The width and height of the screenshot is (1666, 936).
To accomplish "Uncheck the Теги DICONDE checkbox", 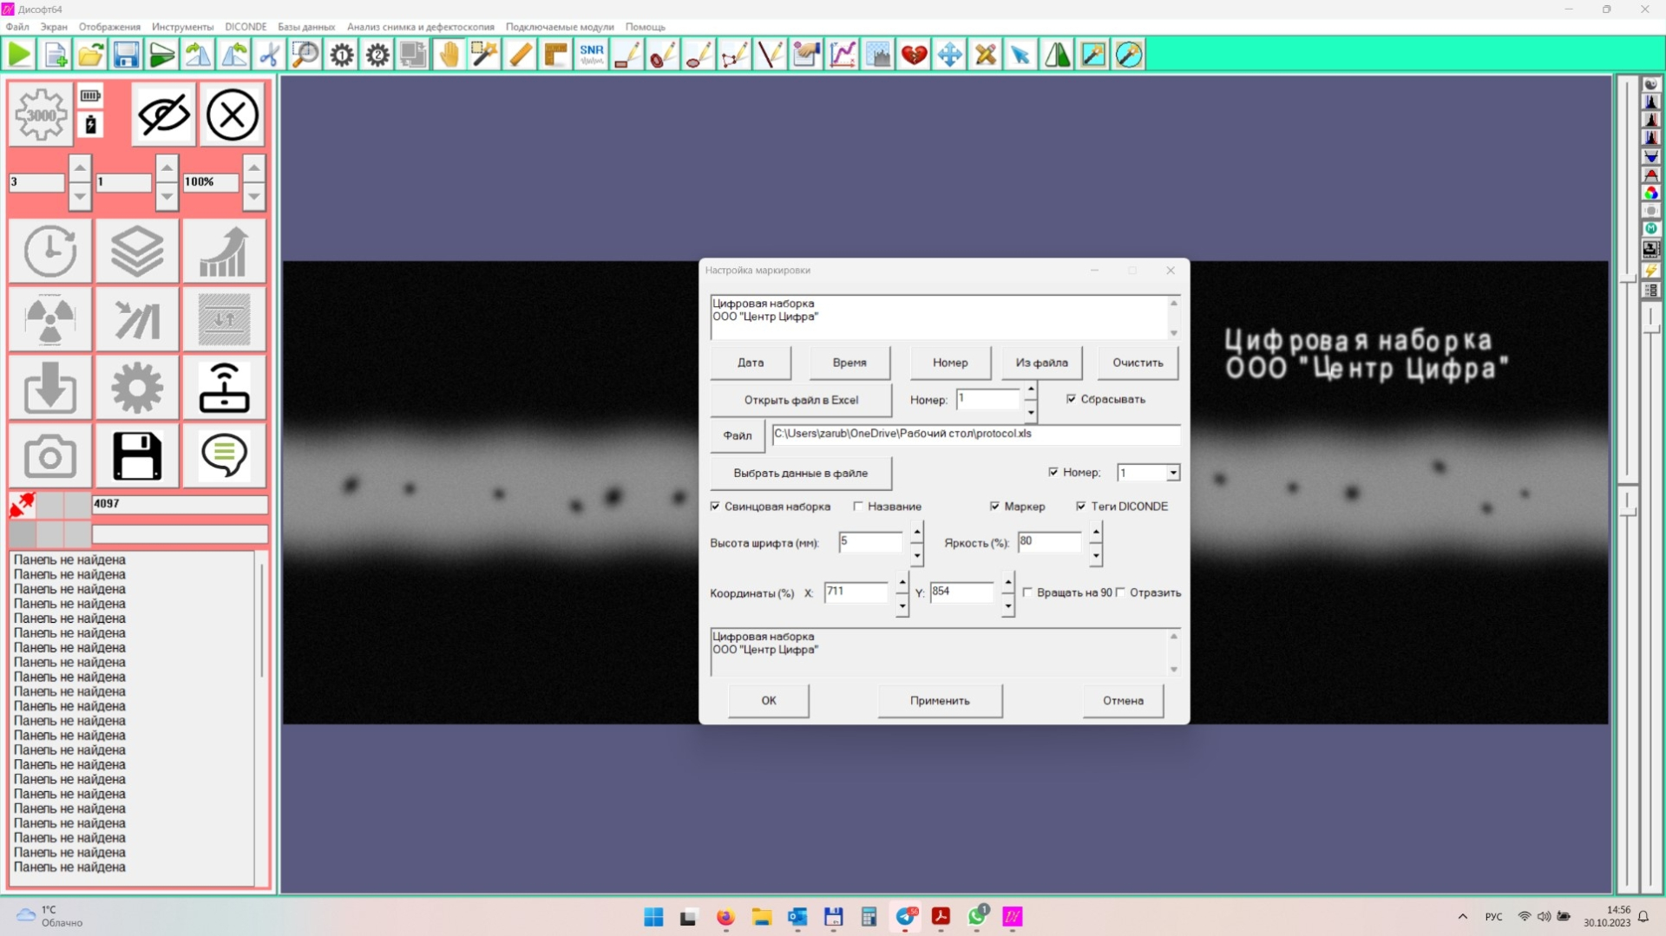I will [1081, 507].
